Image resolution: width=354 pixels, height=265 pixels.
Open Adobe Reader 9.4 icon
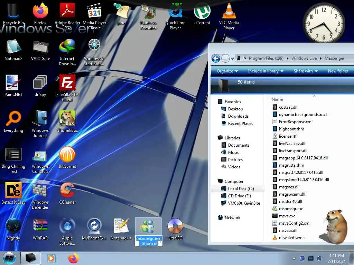point(67,16)
